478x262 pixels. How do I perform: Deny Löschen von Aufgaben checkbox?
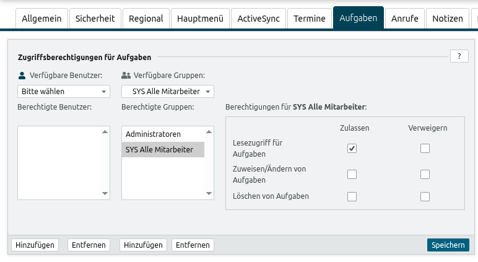pyautogui.click(x=425, y=196)
